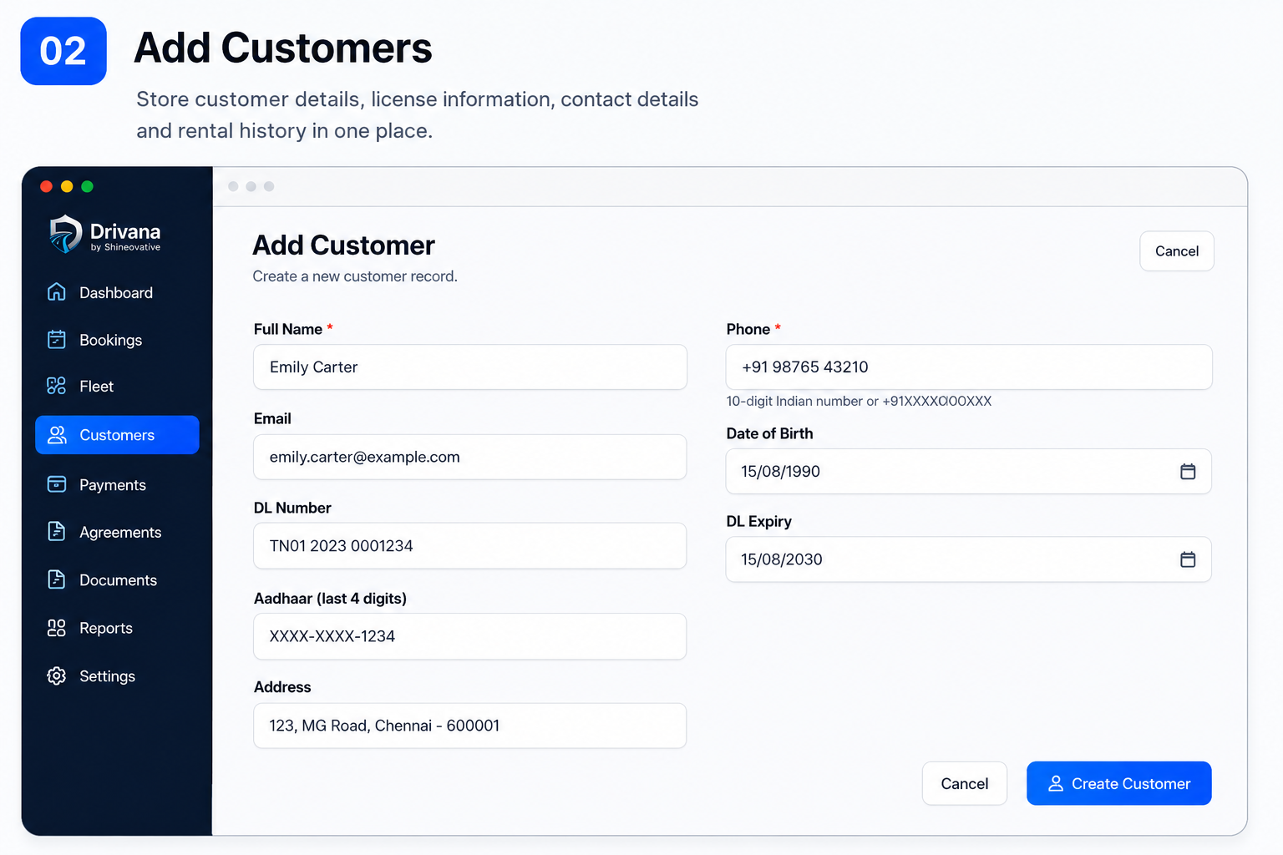Click the Payments card icon
This screenshot has height=855, width=1283.
point(57,484)
